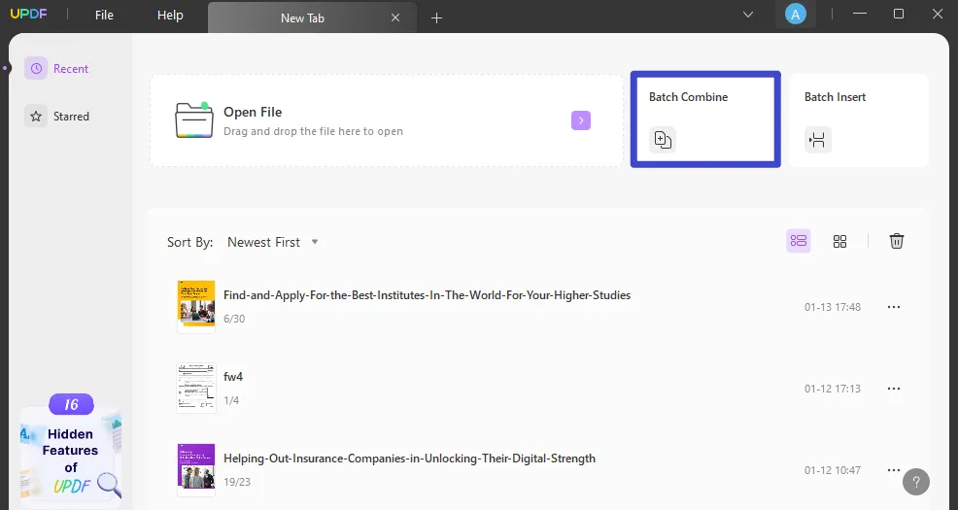Switch to grid thumbnail view
The image size is (958, 510).
pyautogui.click(x=840, y=241)
